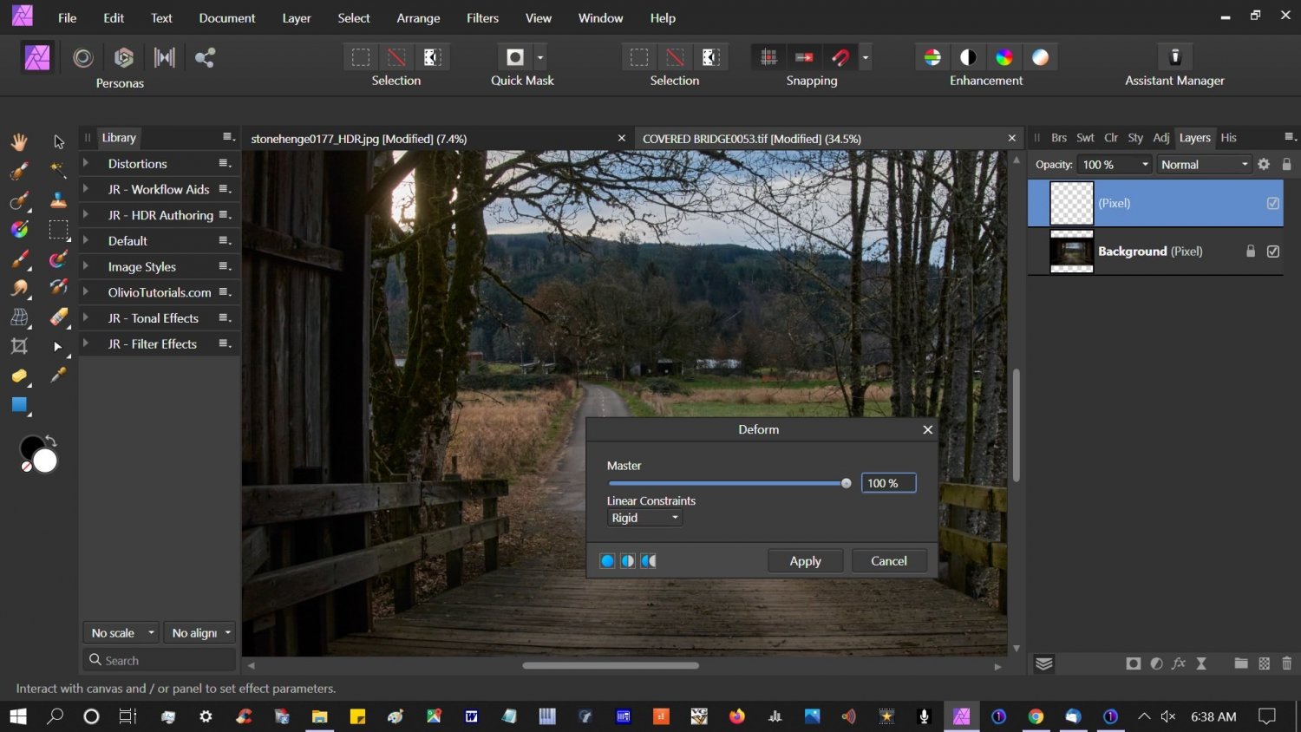The width and height of the screenshot is (1301, 732).
Task: Switch to the stonehenge0177_HDR.jpg document tab
Action: click(x=358, y=139)
